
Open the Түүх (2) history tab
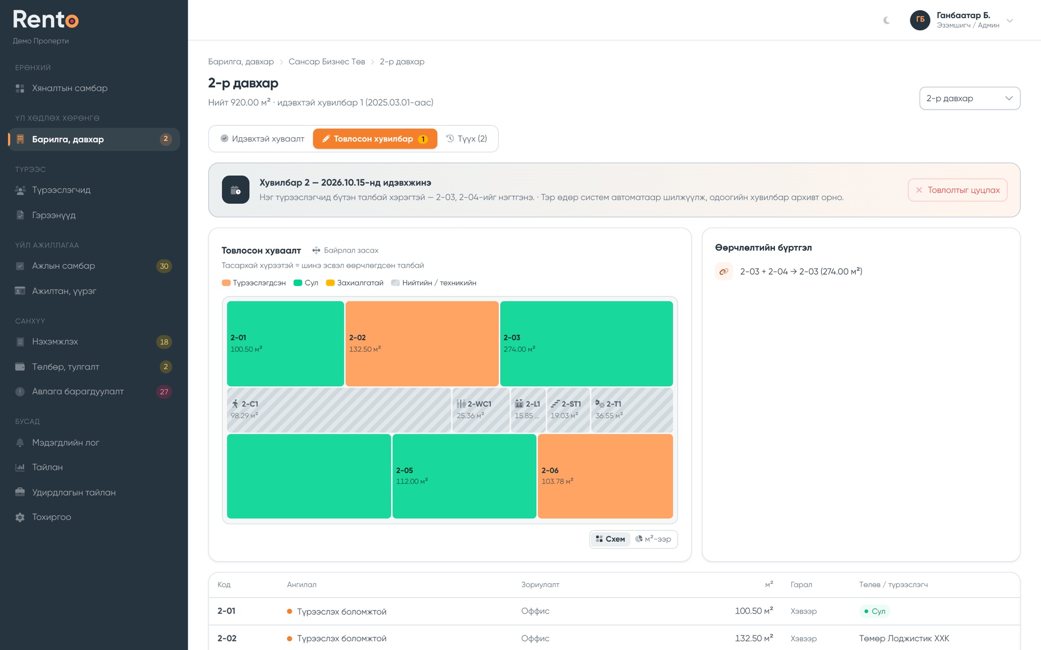click(466, 139)
